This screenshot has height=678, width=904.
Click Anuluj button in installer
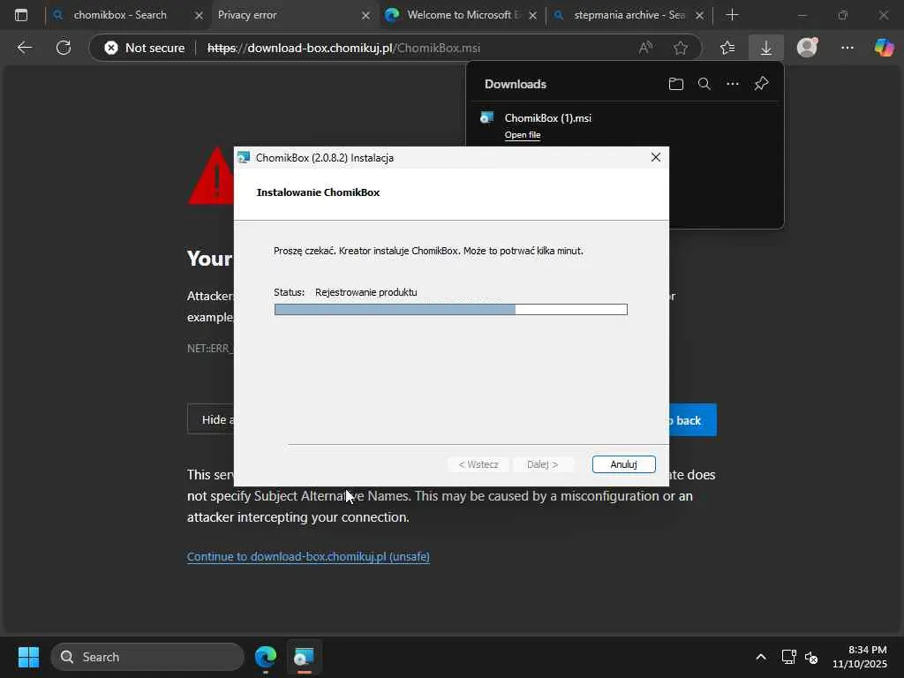click(624, 464)
